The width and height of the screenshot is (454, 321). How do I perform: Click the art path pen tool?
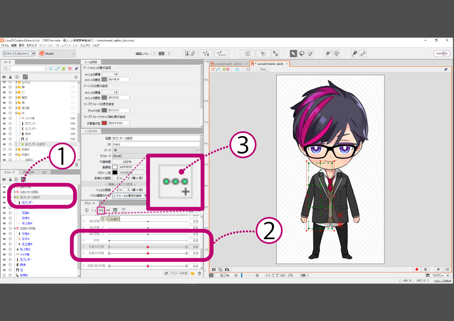[354, 54]
